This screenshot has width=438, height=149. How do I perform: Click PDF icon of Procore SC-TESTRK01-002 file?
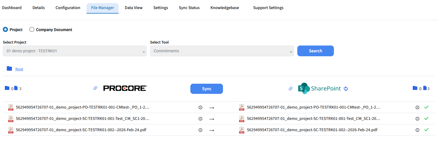pyautogui.click(x=11, y=130)
